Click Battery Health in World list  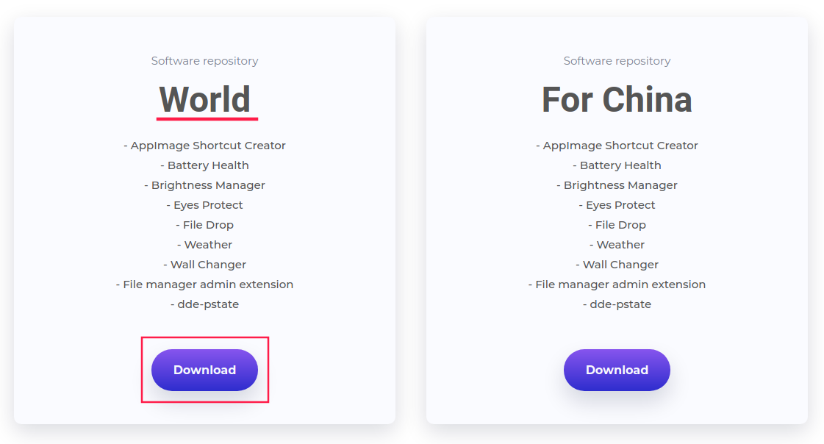pyautogui.click(x=205, y=165)
